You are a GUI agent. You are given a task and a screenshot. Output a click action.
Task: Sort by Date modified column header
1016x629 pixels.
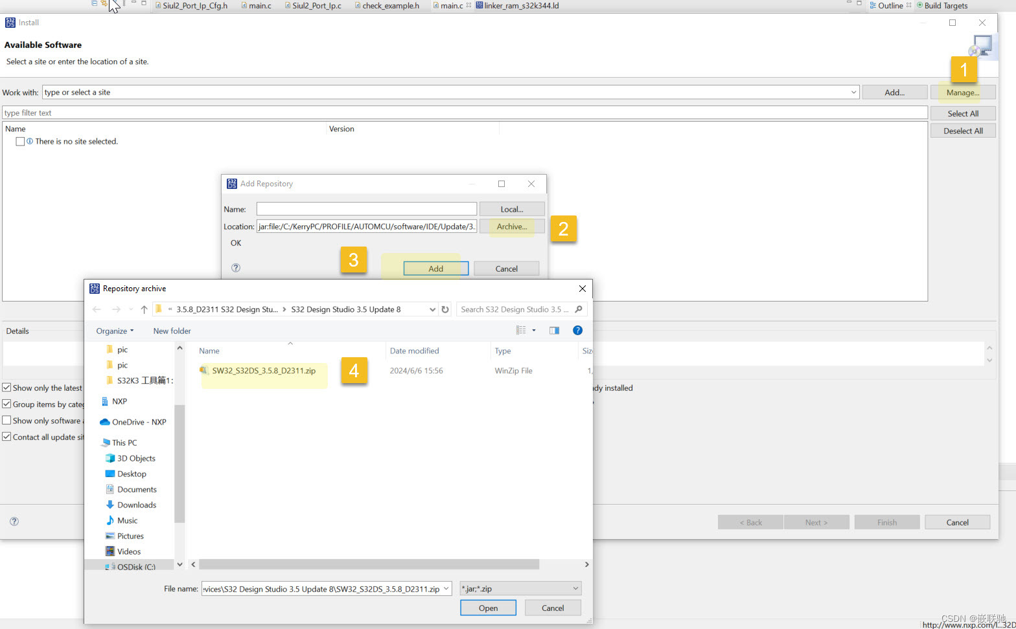414,351
